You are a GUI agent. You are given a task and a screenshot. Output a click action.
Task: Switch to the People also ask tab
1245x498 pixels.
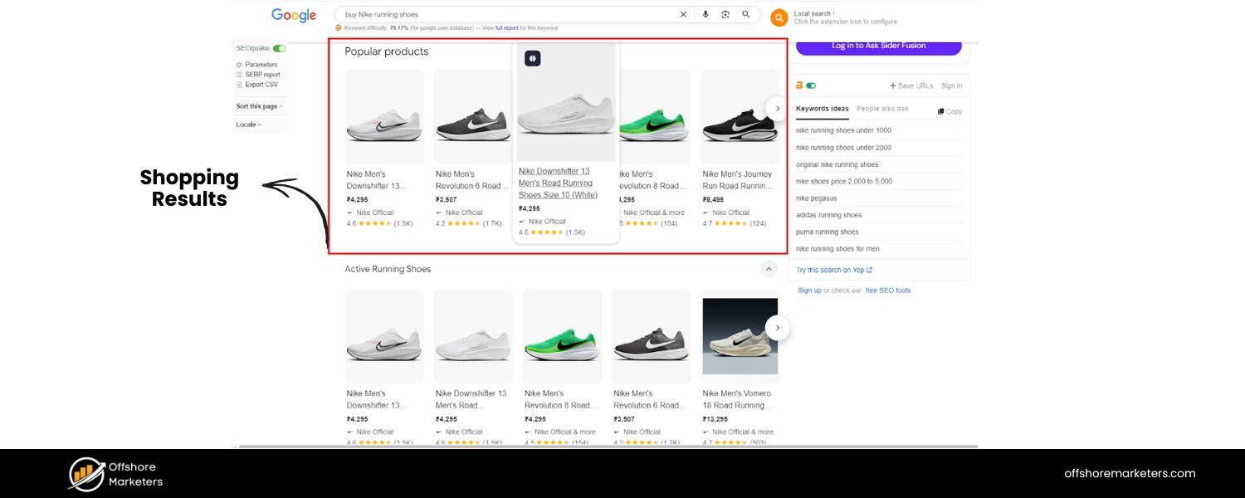point(882,109)
